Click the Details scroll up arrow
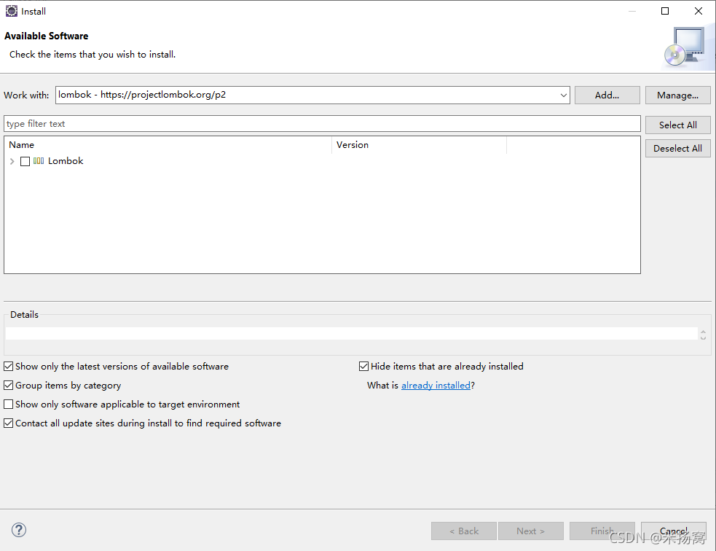This screenshot has width=716, height=551. tap(703, 332)
